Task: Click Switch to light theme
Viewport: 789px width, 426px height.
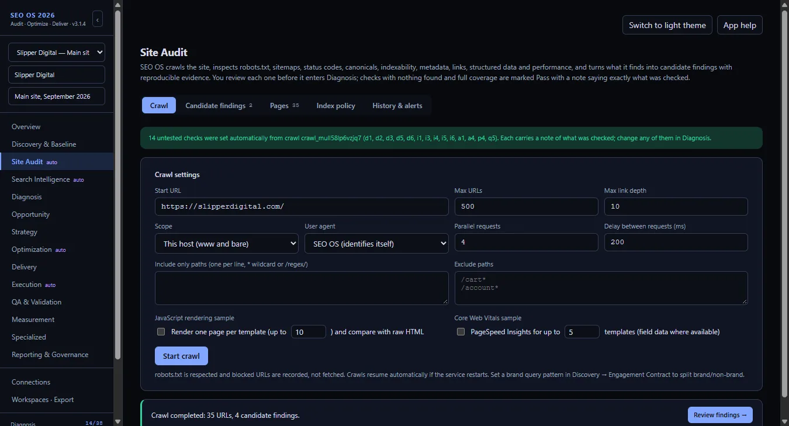Action: pos(667,25)
